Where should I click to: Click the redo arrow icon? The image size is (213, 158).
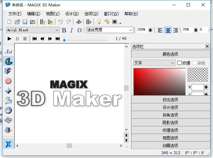[69, 22]
